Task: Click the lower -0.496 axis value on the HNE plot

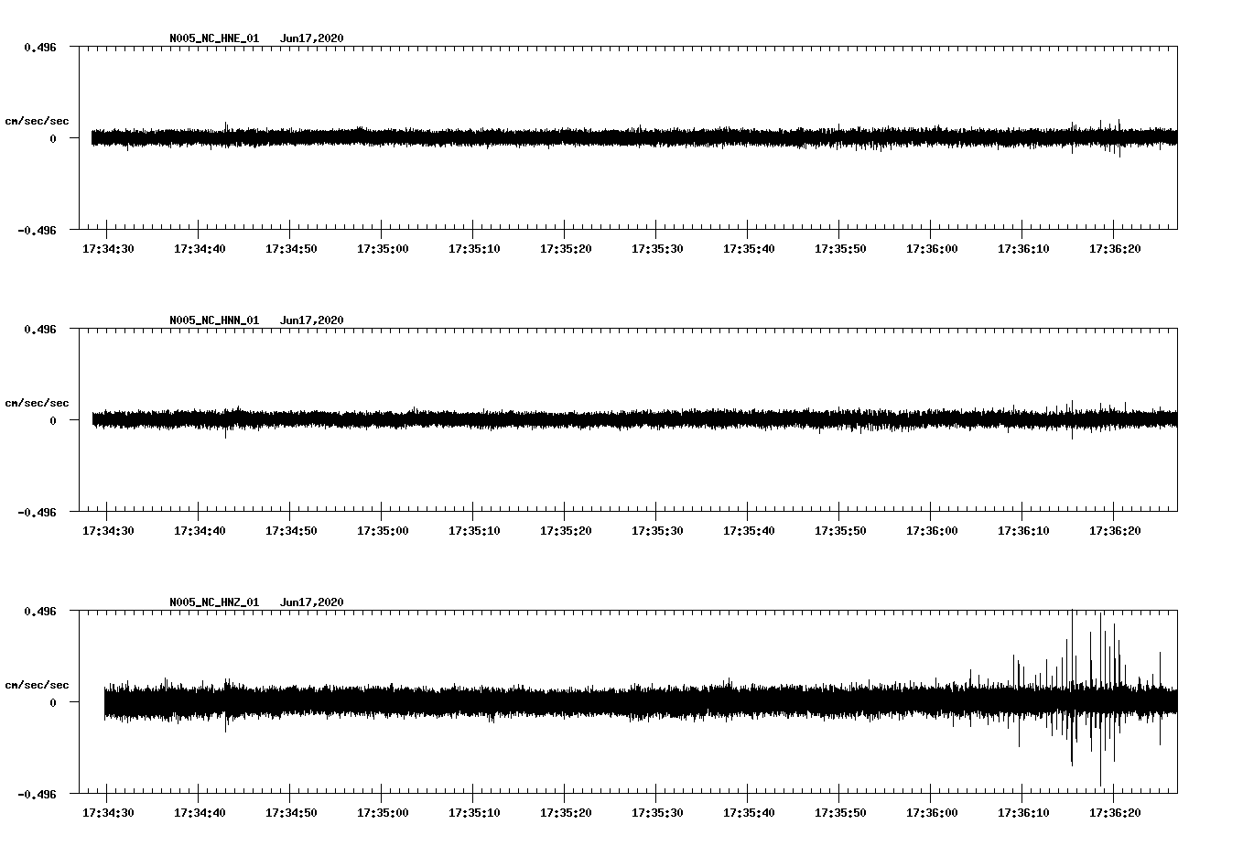Action: click(38, 230)
